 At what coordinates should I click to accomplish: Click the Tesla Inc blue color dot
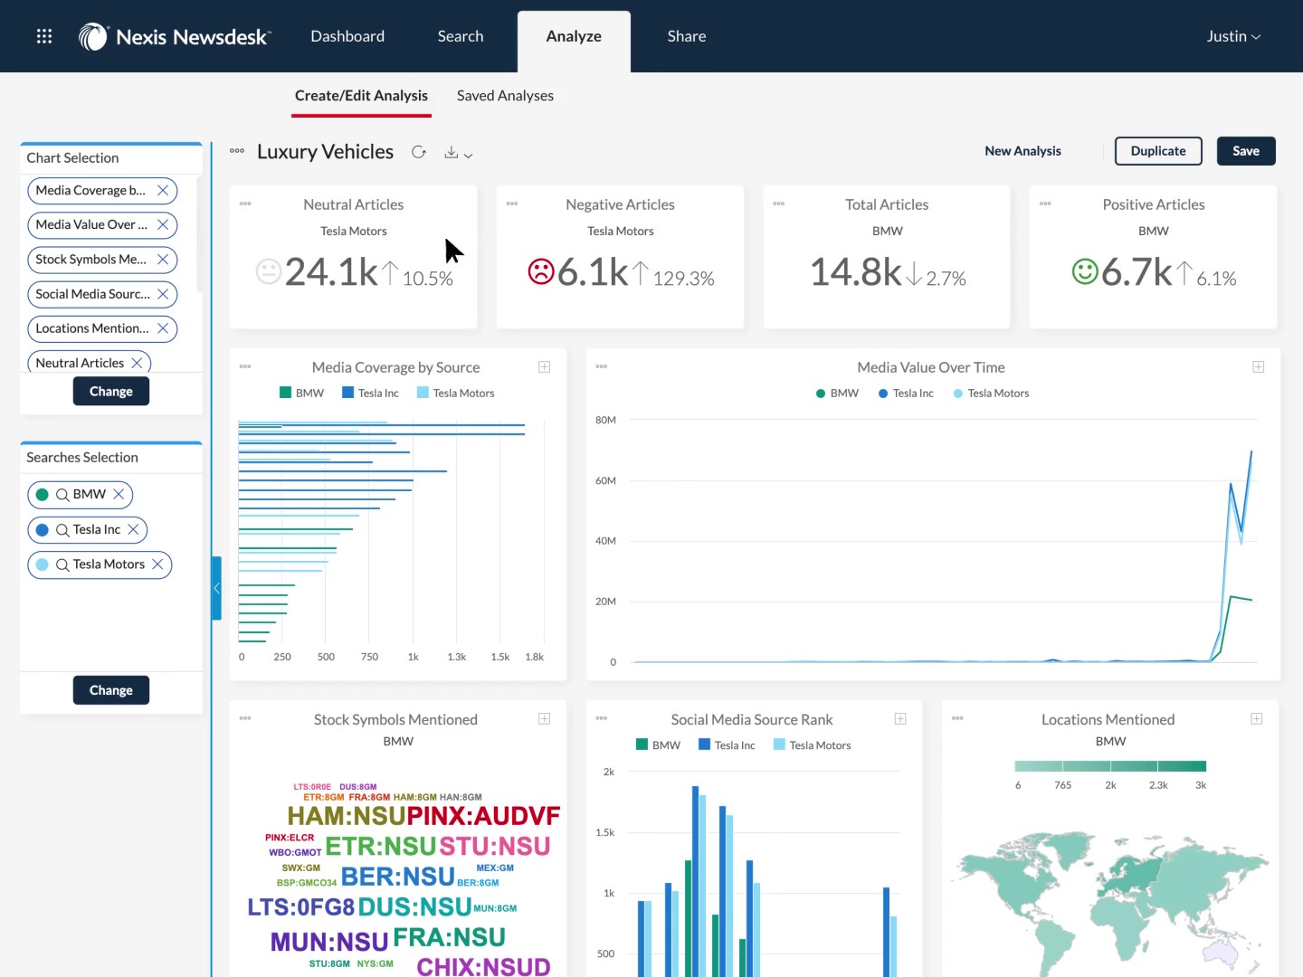42,530
